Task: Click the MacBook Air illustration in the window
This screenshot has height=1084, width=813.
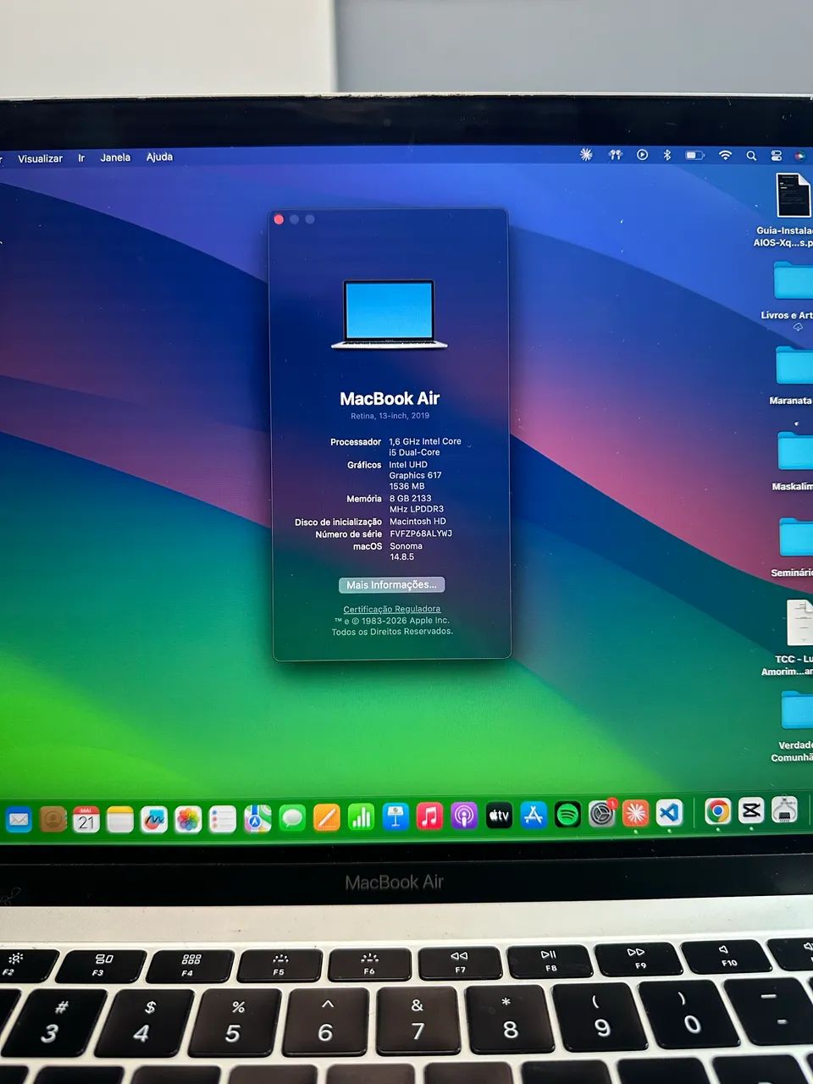Action: click(x=389, y=315)
